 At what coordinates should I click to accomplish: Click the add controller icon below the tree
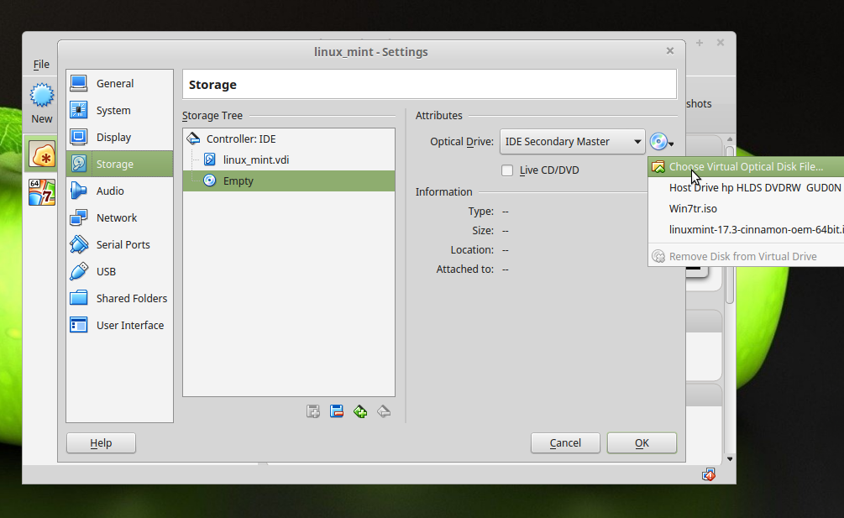tap(313, 412)
